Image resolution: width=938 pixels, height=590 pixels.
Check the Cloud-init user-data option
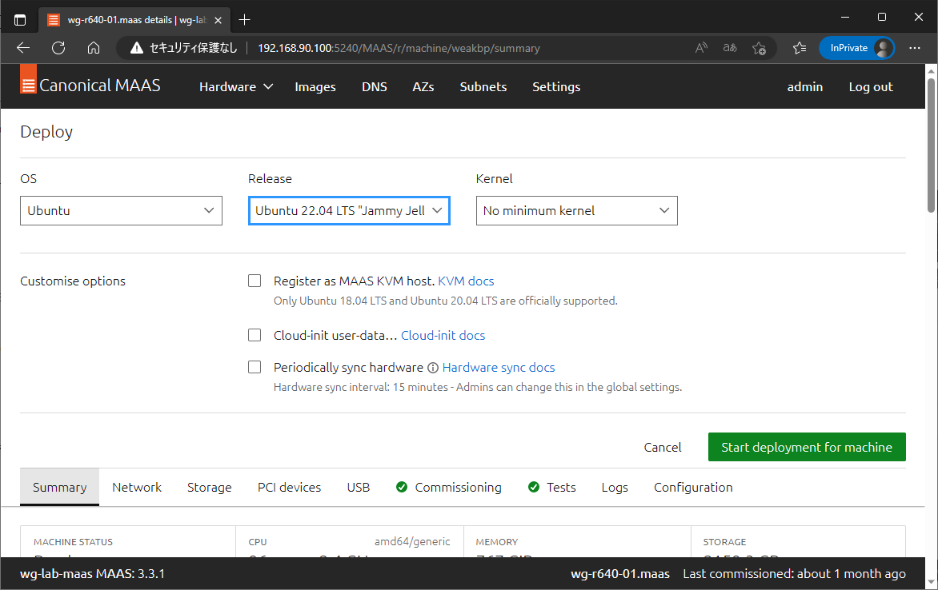(255, 335)
